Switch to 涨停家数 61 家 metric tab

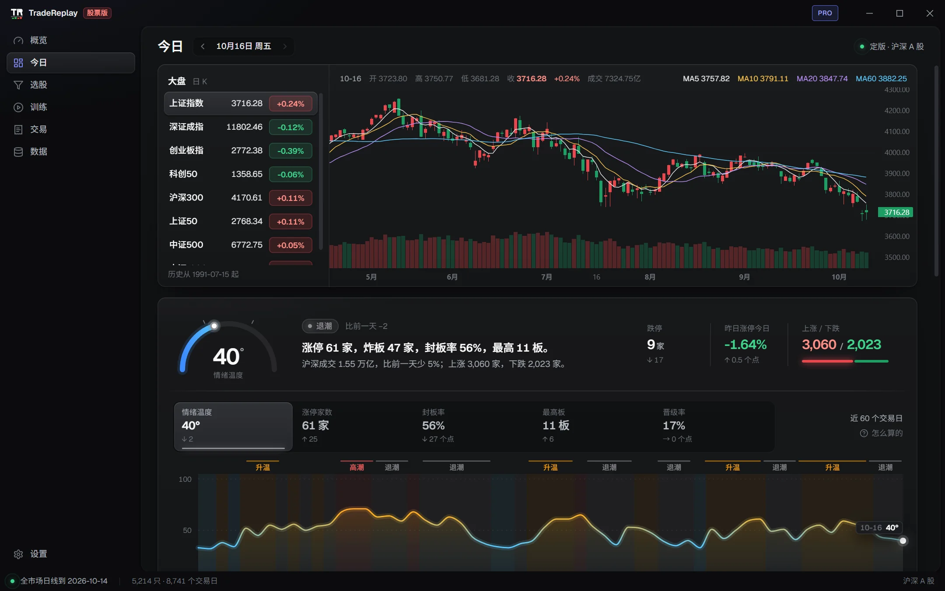(x=354, y=427)
